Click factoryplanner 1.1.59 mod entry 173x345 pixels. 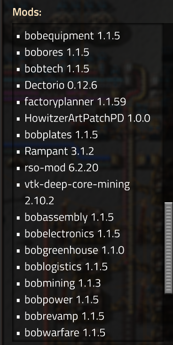[x=75, y=102]
